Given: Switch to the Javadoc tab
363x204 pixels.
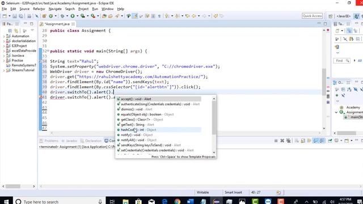Looking at the screenshot, I should click(69, 141).
